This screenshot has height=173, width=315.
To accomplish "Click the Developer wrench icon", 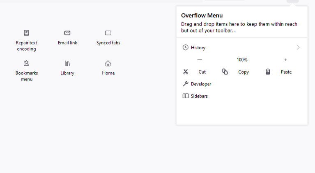I will tap(186, 84).
